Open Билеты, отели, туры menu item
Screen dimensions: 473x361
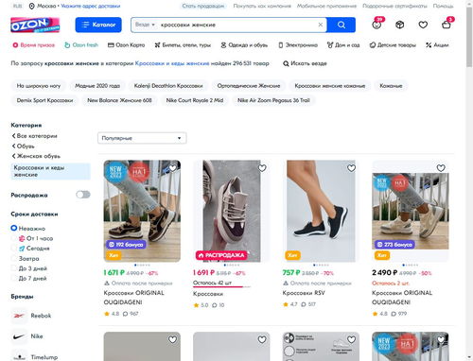(x=183, y=45)
